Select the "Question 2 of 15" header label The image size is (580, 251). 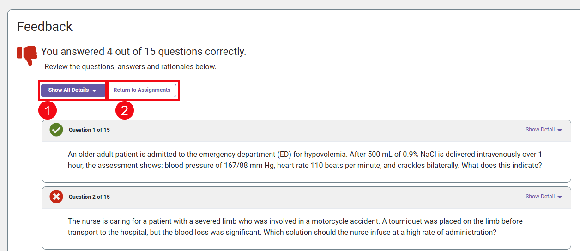click(89, 197)
